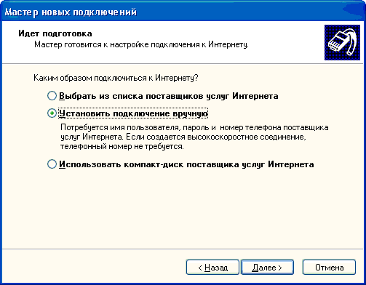Click the question 'Каким образом подключиться к Интернету?'
The image size is (366, 285).
(x=116, y=78)
